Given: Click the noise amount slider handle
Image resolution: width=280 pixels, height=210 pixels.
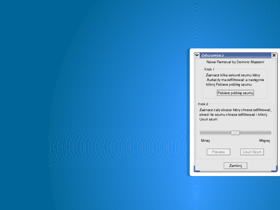Looking at the screenshot, I should click(235, 133).
